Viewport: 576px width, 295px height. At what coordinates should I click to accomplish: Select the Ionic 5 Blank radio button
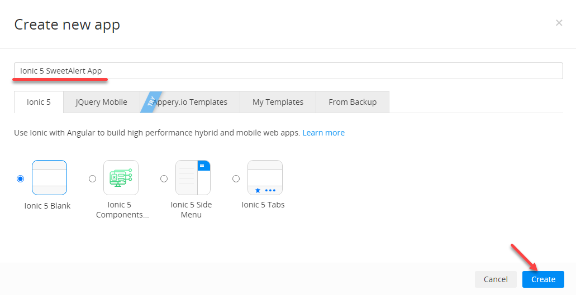21,178
